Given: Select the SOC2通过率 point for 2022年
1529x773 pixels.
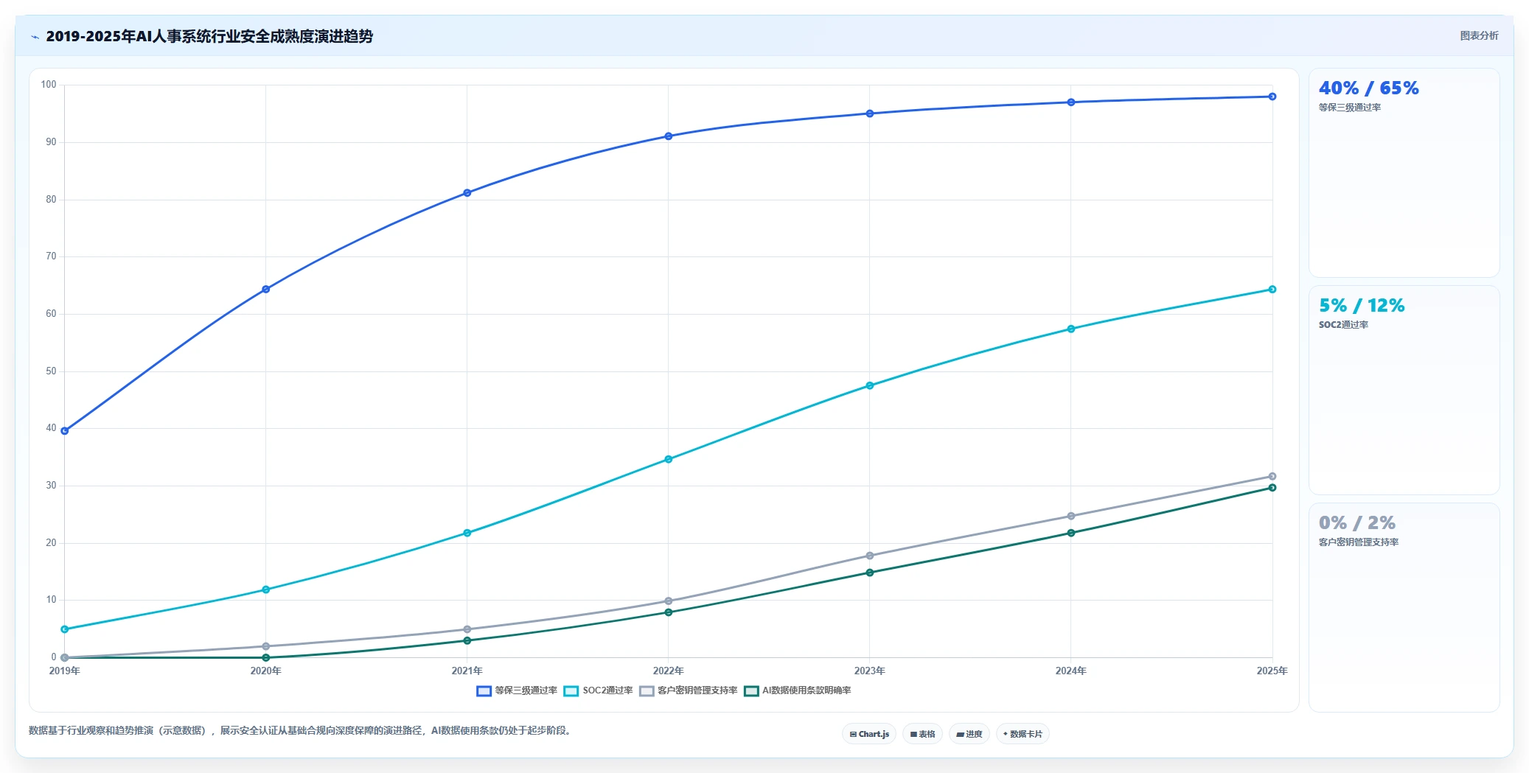Looking at the screenshot, I should [669, 459].
